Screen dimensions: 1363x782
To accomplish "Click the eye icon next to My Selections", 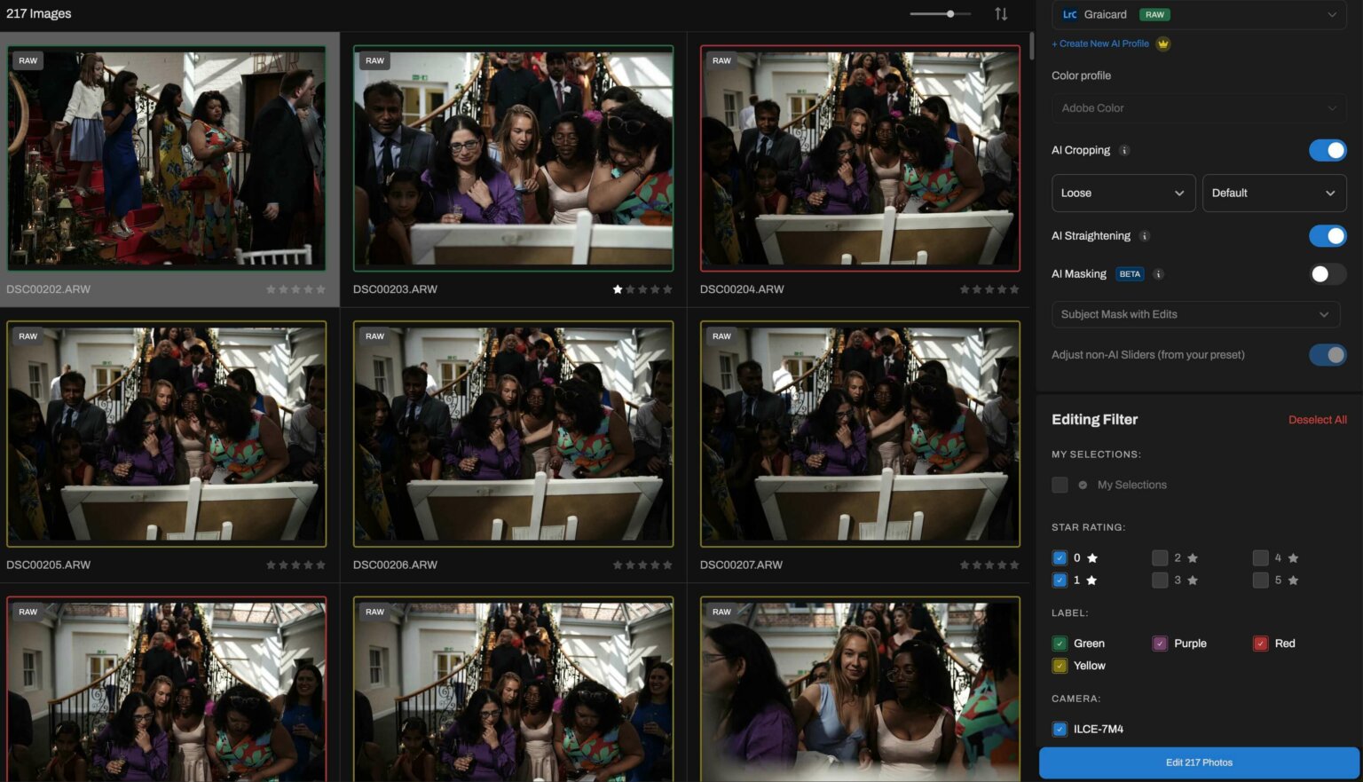I will (x=1083, y=485).
